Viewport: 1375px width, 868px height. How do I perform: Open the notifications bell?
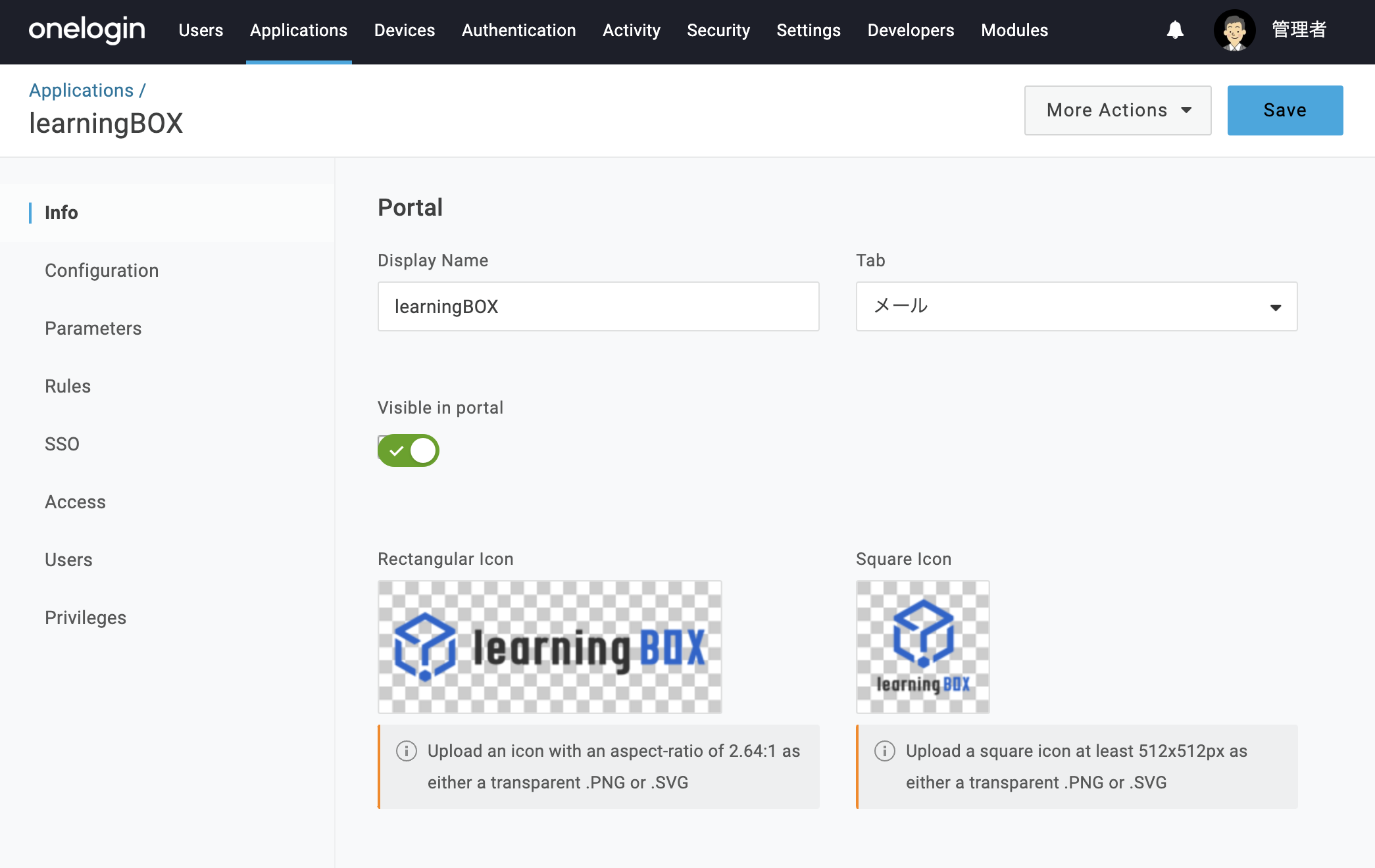1175,30
